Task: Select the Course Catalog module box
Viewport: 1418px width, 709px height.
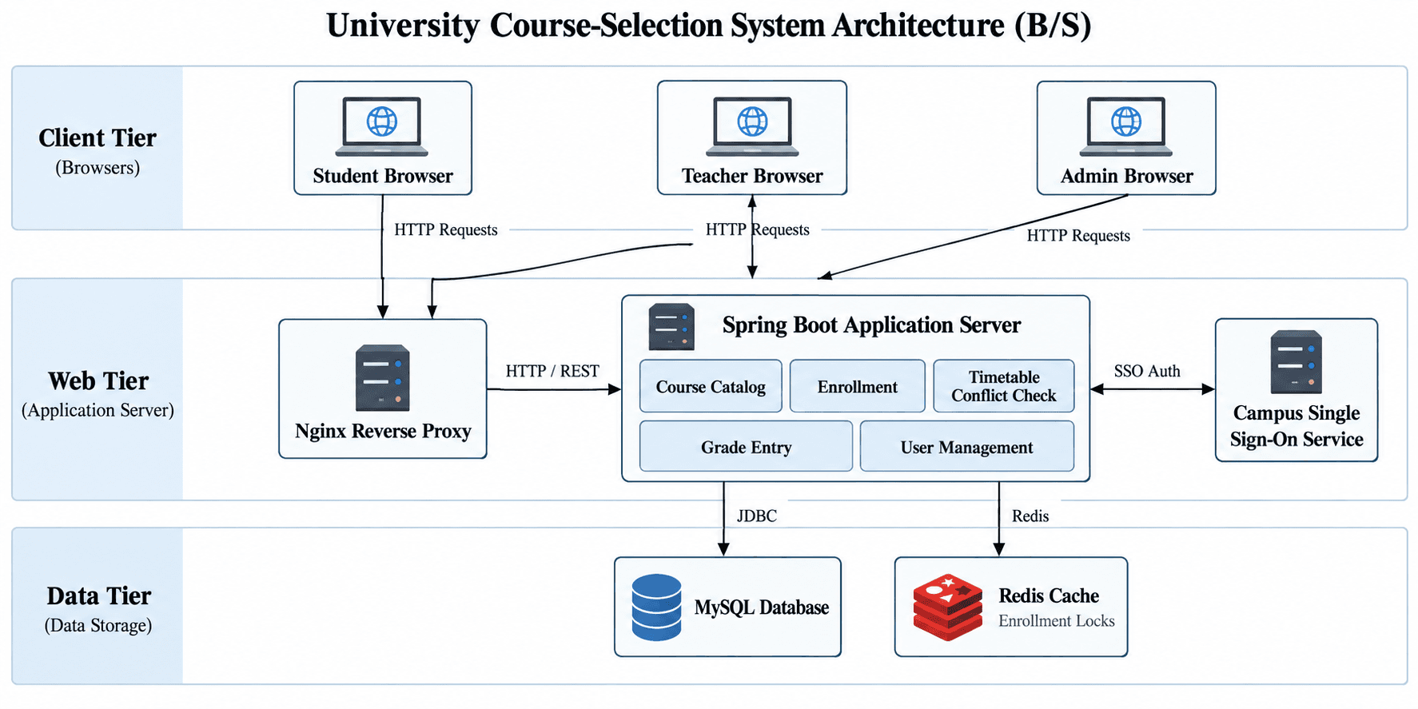Action: 711,386
